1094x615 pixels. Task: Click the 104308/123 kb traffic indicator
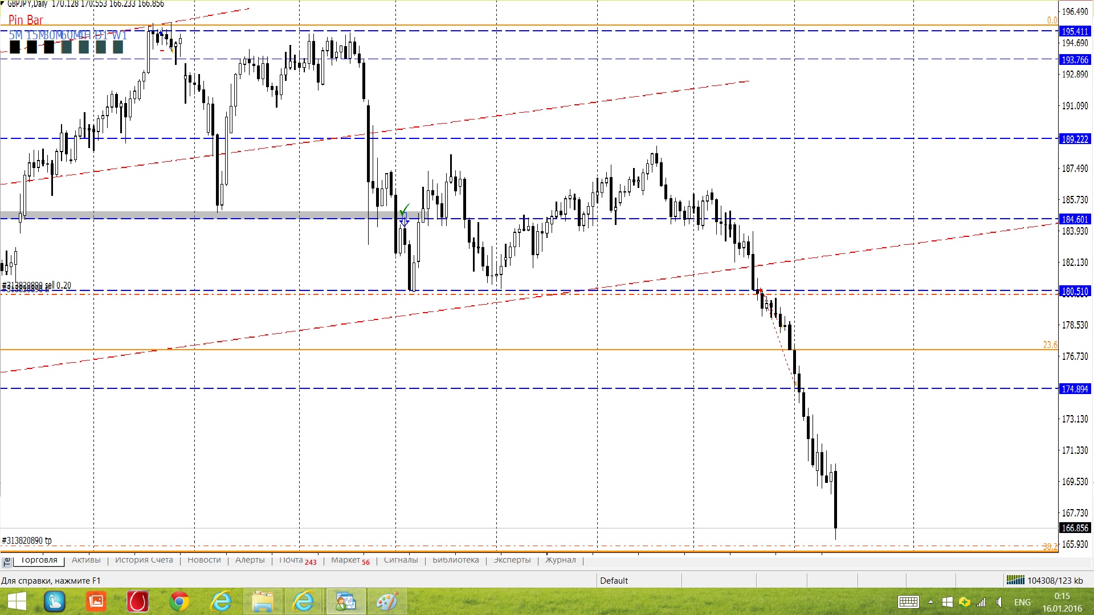tap(1055, 580)
